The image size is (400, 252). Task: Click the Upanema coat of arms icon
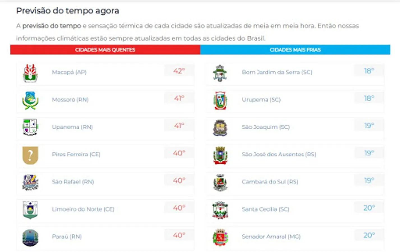point(30,127)
